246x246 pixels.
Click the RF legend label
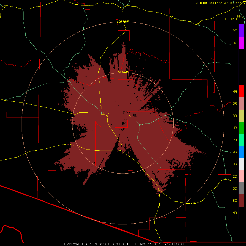pos(235,31)
